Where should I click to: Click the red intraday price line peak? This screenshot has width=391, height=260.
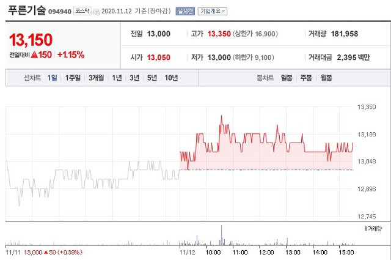point(221,116)
